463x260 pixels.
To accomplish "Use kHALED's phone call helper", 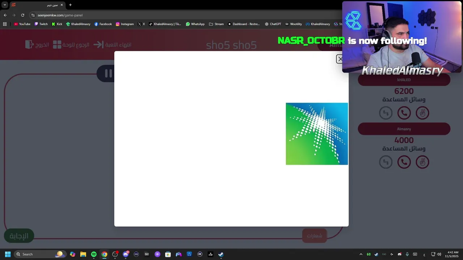I will 404,113.
